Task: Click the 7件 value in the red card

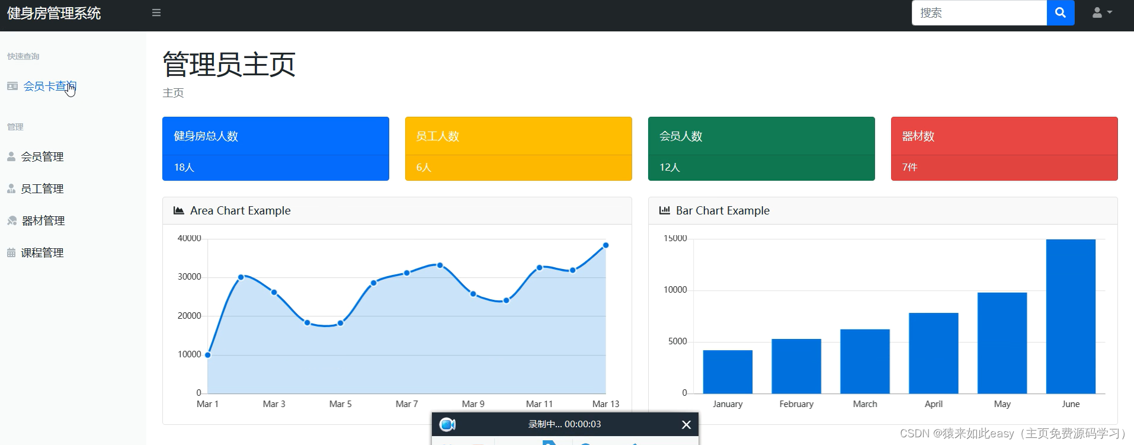Action: pos(910,168)
